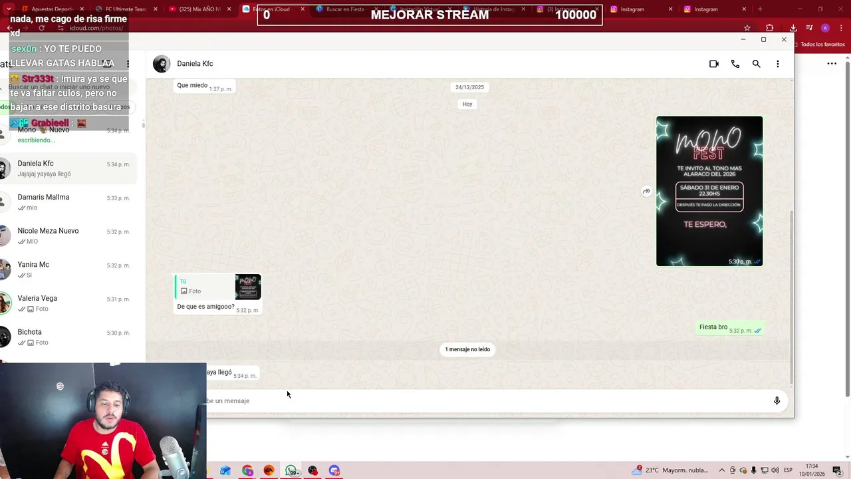Screen dimensions: 851x479
Task: Click the microphone voice message icon
Action: point(777,400)
